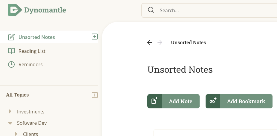Click the Add Bookmark button label
This screenshot has width=277, height=136.
pos(246,101)
